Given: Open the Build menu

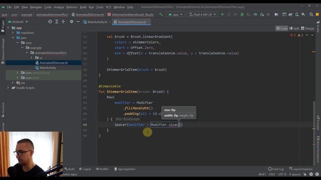Looking at the screenshot, I should [83, 7].
